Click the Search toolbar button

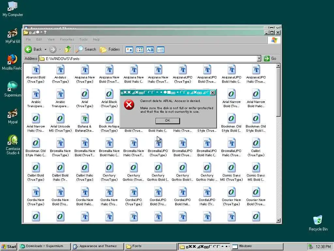click(86, 49)
